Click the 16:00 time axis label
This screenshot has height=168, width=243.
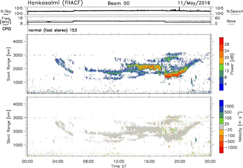coord(149,162)
